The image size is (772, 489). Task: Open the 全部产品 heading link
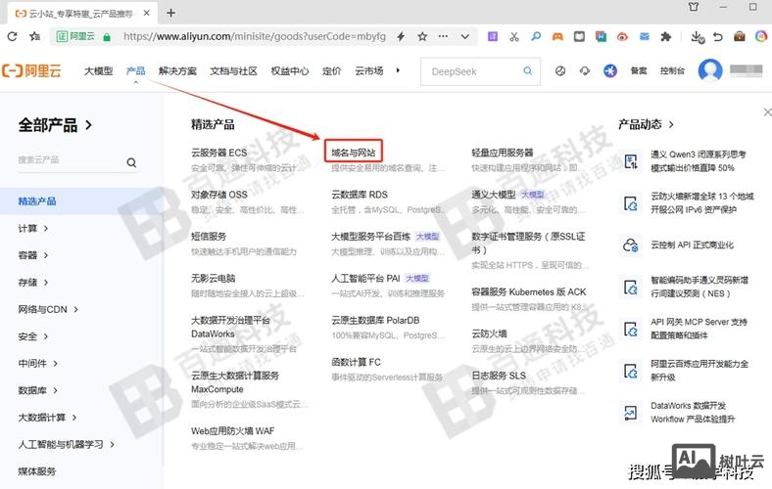(55, 125)
